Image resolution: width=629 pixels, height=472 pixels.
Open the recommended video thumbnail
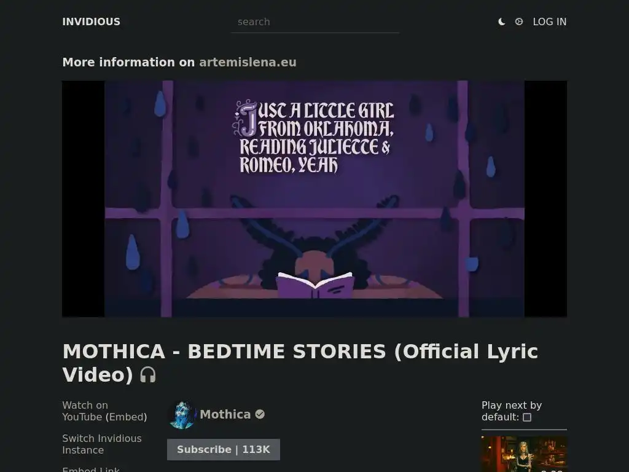524,454
